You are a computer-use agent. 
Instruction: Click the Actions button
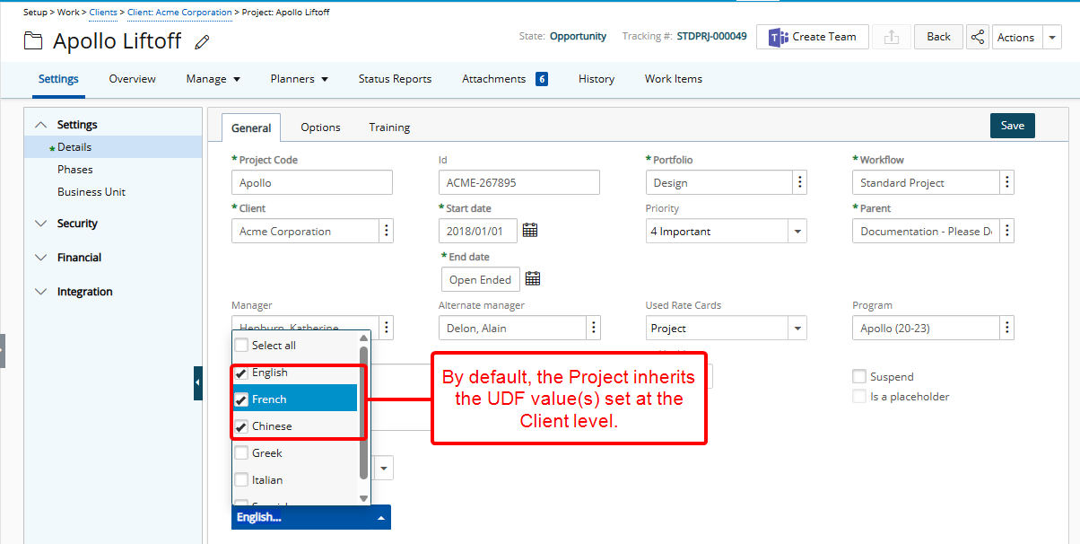pos(1016,37)
